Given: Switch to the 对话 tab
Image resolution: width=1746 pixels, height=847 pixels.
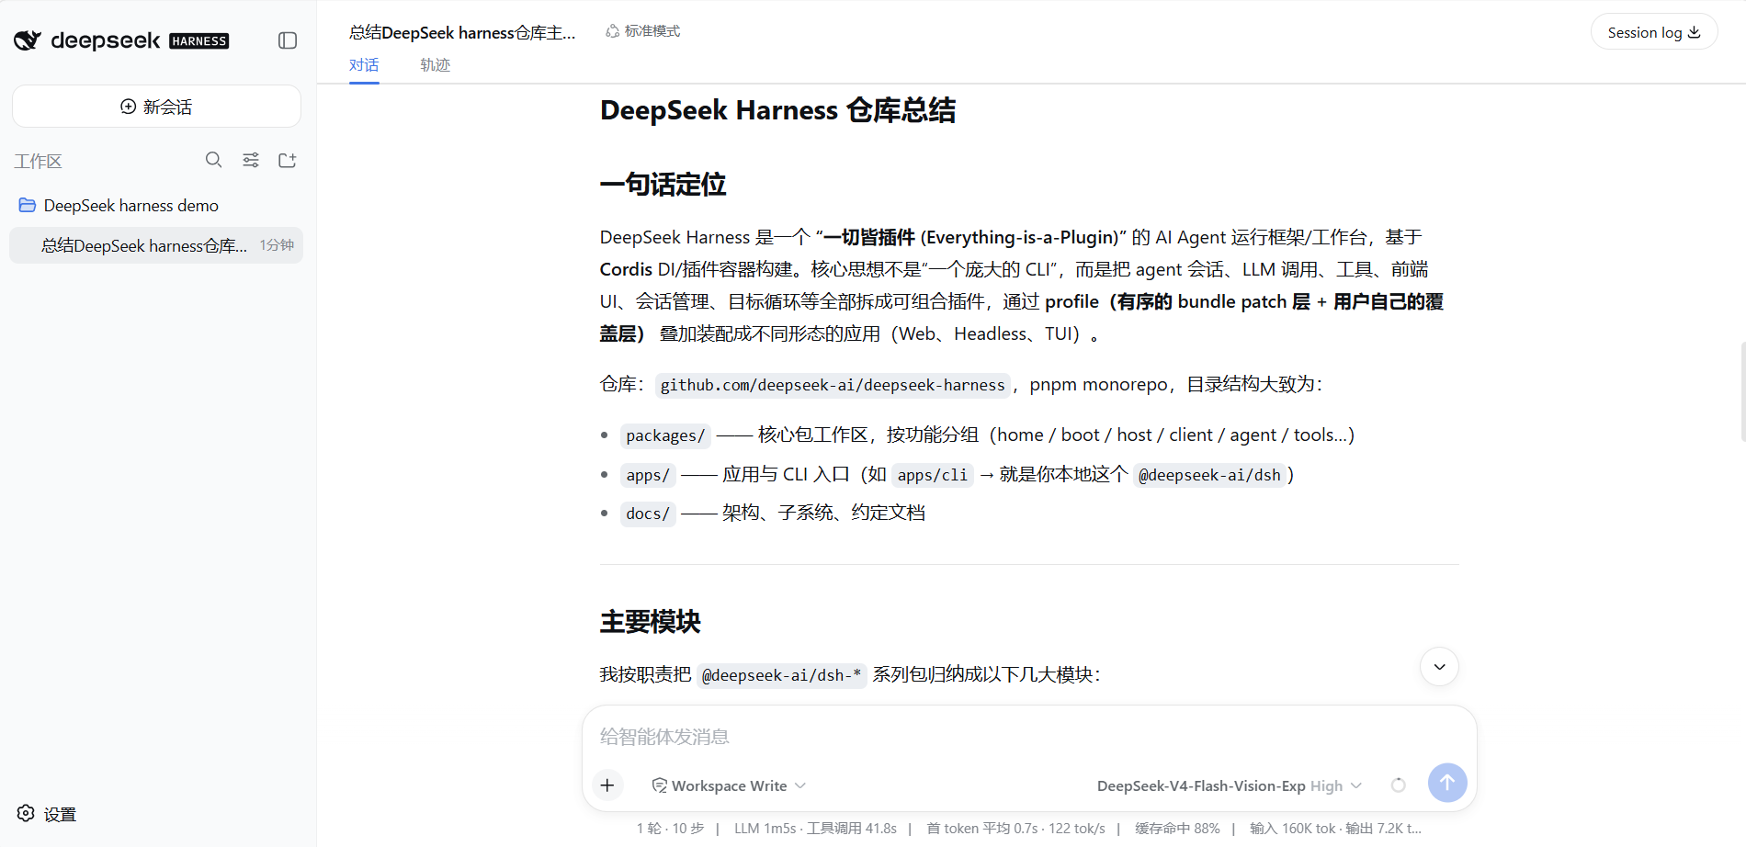Looking at the screenshot, I should click(364, 65).
